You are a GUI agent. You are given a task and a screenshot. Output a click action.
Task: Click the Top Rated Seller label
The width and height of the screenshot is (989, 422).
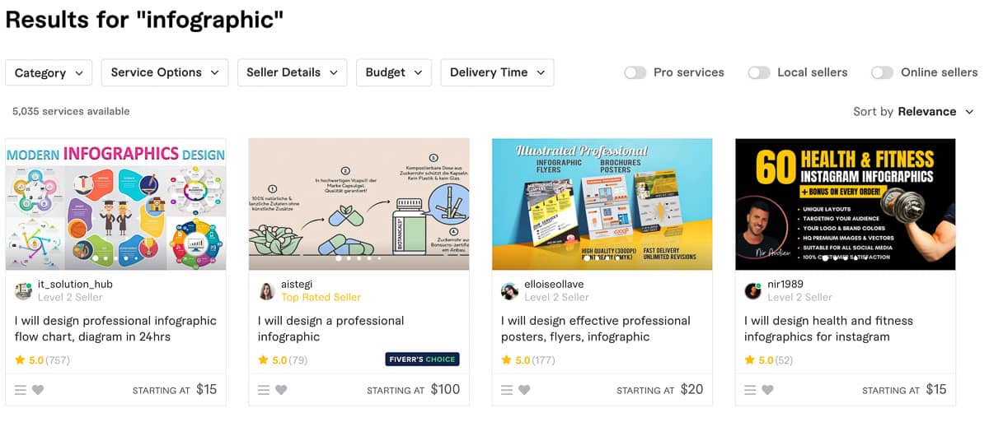pos(321,297)
